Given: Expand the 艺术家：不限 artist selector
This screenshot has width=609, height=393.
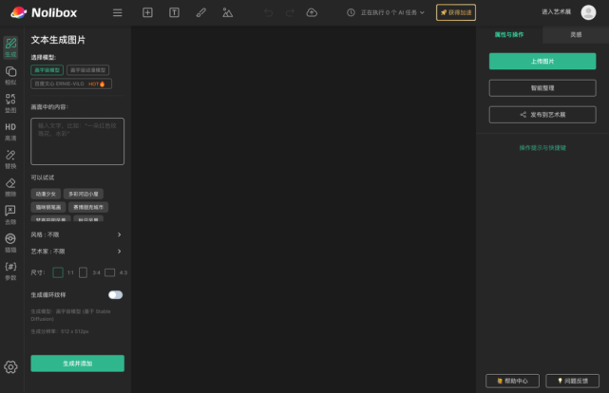Looking at the screenshot, I should [x=76, y=252].
